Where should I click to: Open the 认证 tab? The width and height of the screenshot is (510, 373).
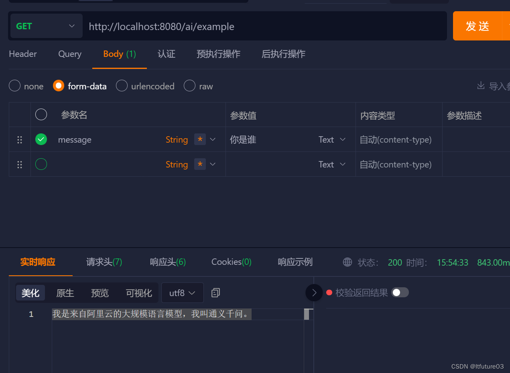point(167,54)
